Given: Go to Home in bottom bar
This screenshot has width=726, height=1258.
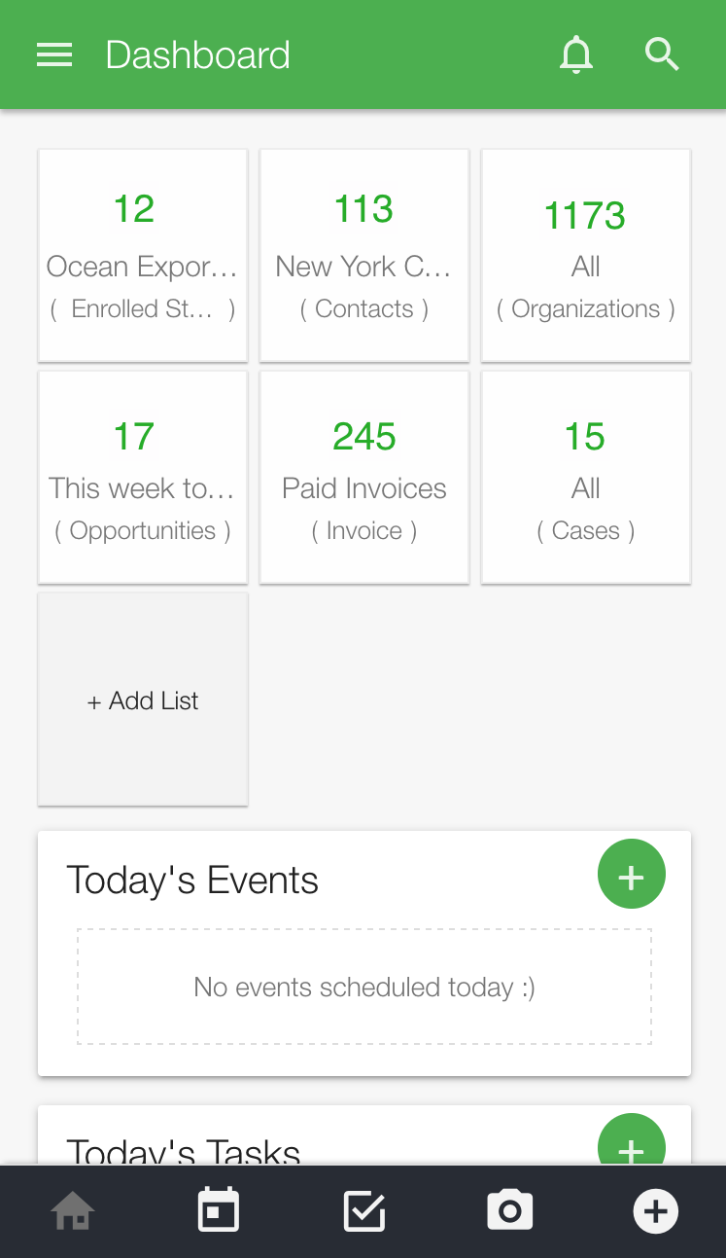Looking at the screenshot, I should [73, 1211].
